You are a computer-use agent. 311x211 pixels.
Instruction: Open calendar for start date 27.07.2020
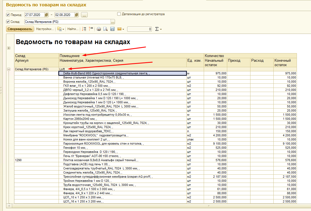coord(46,15)
